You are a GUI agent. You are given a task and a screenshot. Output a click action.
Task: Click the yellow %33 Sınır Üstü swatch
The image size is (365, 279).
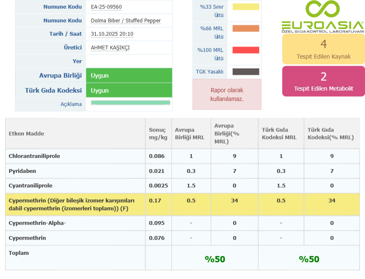tap(246, 7)
